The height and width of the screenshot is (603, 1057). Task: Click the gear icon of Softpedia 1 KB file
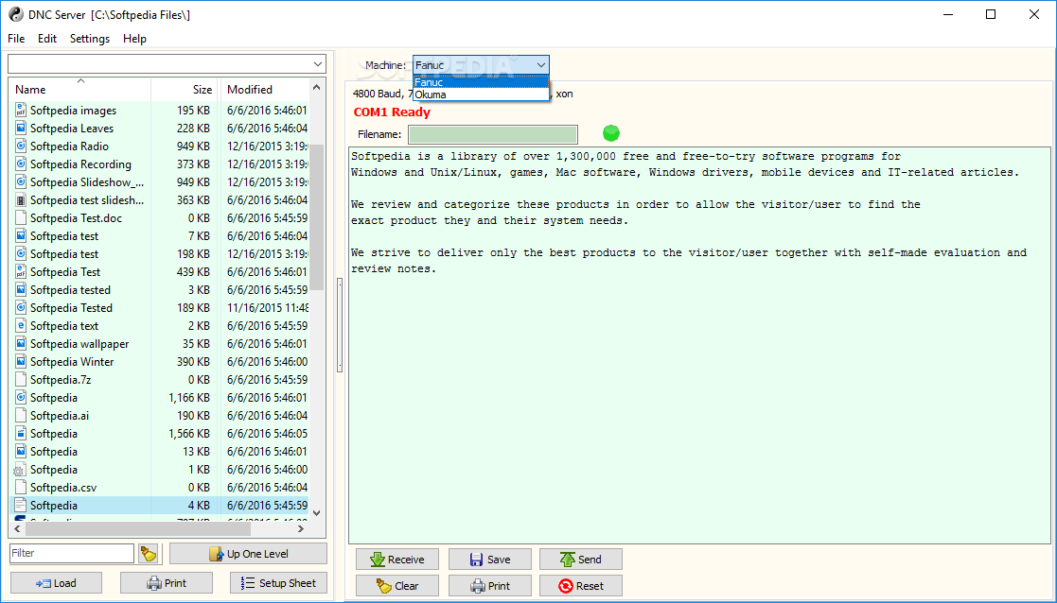point(20,470)
